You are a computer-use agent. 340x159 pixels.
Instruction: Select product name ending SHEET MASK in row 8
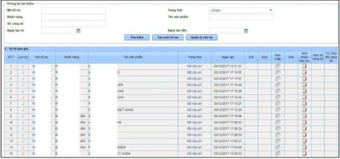[126, 110]
